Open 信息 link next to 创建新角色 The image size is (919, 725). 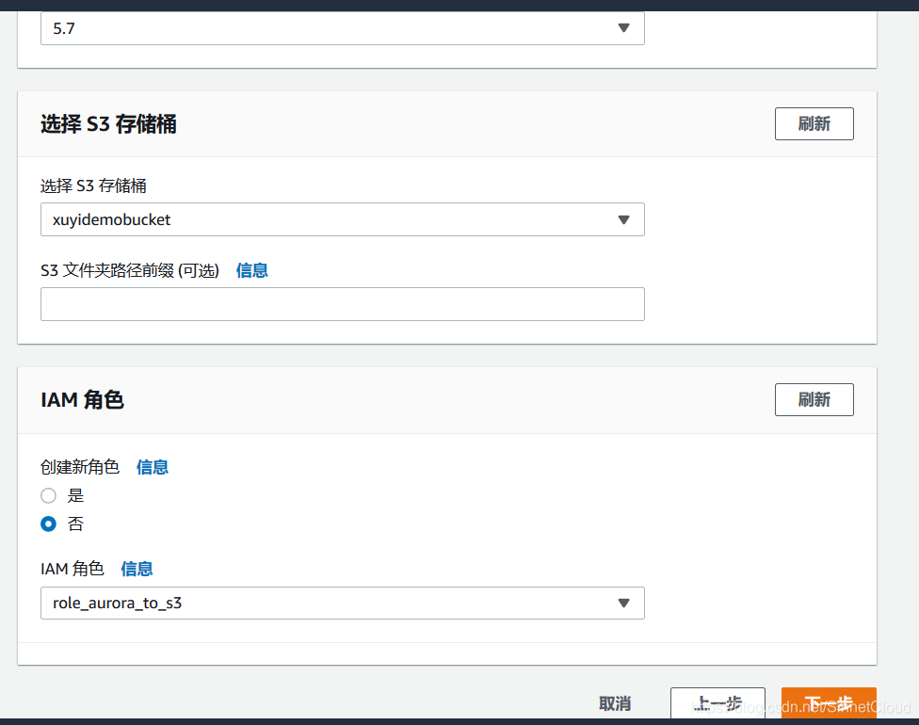153,467
